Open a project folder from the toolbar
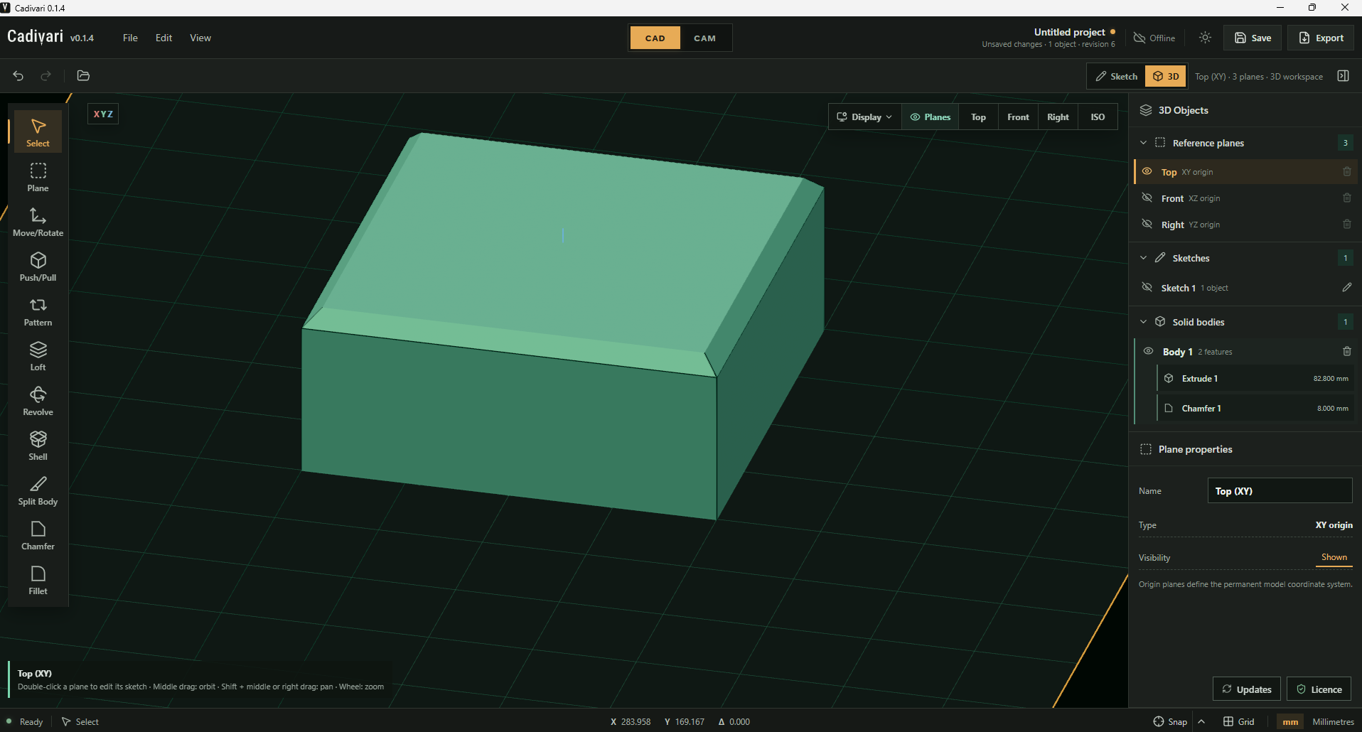Viewport: 1362px width, 732px height. [x=83, y=76]
